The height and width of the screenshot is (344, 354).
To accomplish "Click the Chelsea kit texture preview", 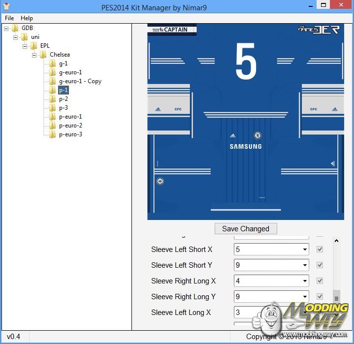I will tap(246, 122).
